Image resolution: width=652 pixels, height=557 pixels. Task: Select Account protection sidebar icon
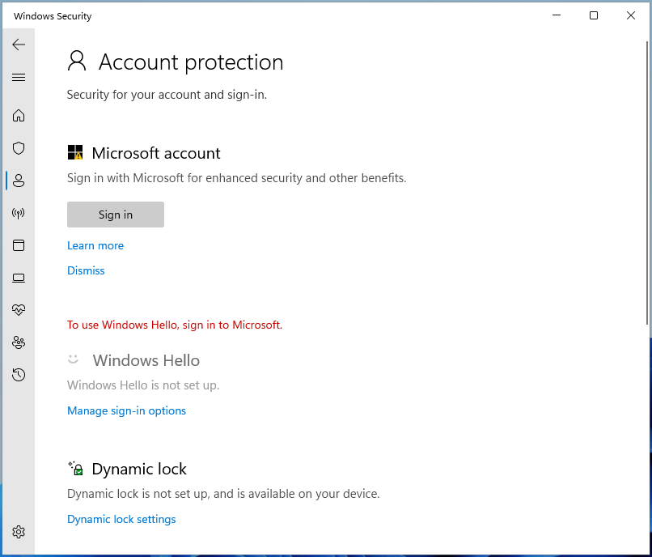(x=19, y=181)
